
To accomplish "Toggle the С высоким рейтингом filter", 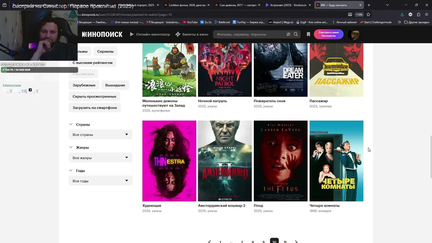I will pyautogui.click(x=92, y=63).
